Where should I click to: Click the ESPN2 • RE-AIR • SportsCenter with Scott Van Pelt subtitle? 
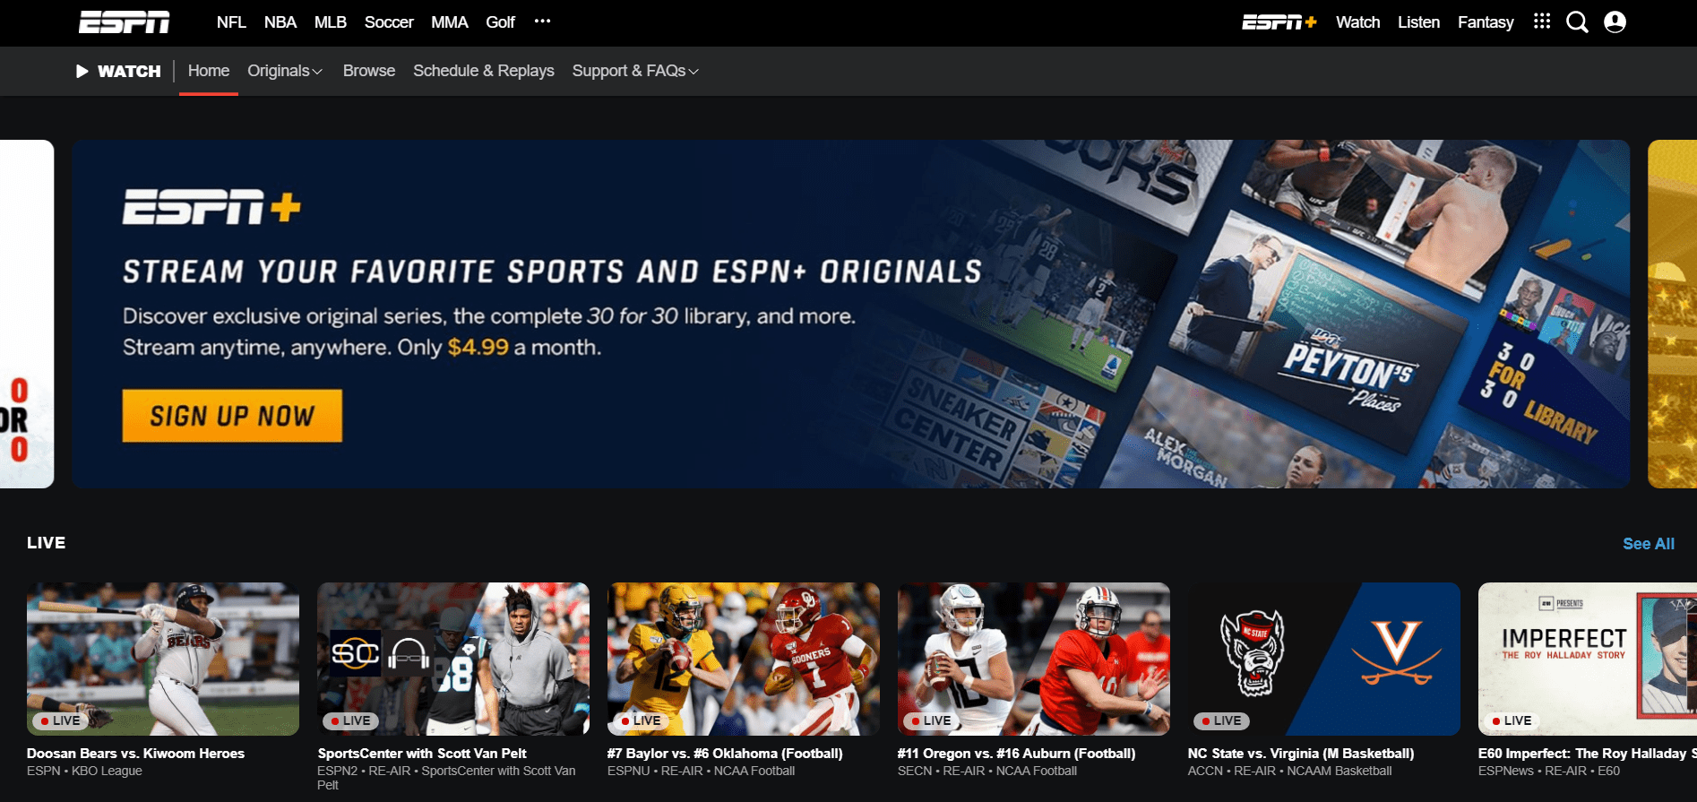[446, 778]
